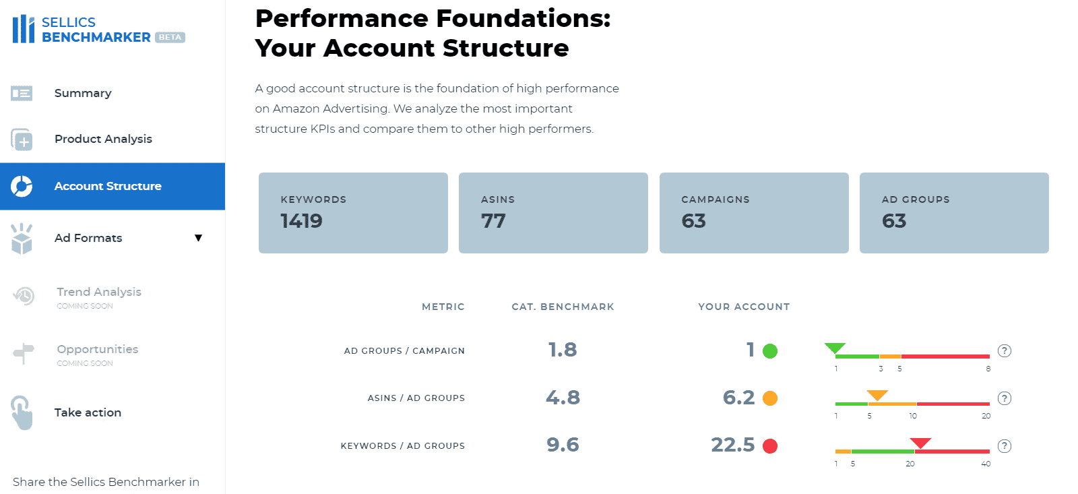This screenshot has height=494, width=1078.
Task: Click the Keywords / Ad Groups red slider marker
Action: click(x=920, y=443)
